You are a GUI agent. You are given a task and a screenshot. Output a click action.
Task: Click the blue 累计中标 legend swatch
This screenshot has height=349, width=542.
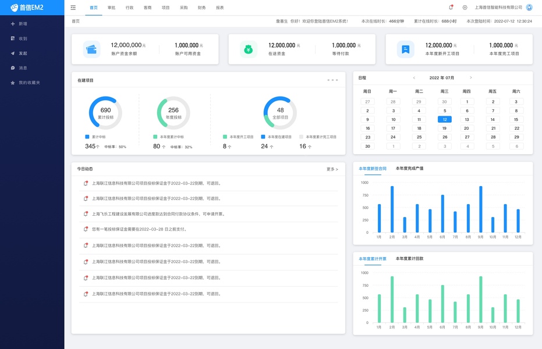[87, 137]
